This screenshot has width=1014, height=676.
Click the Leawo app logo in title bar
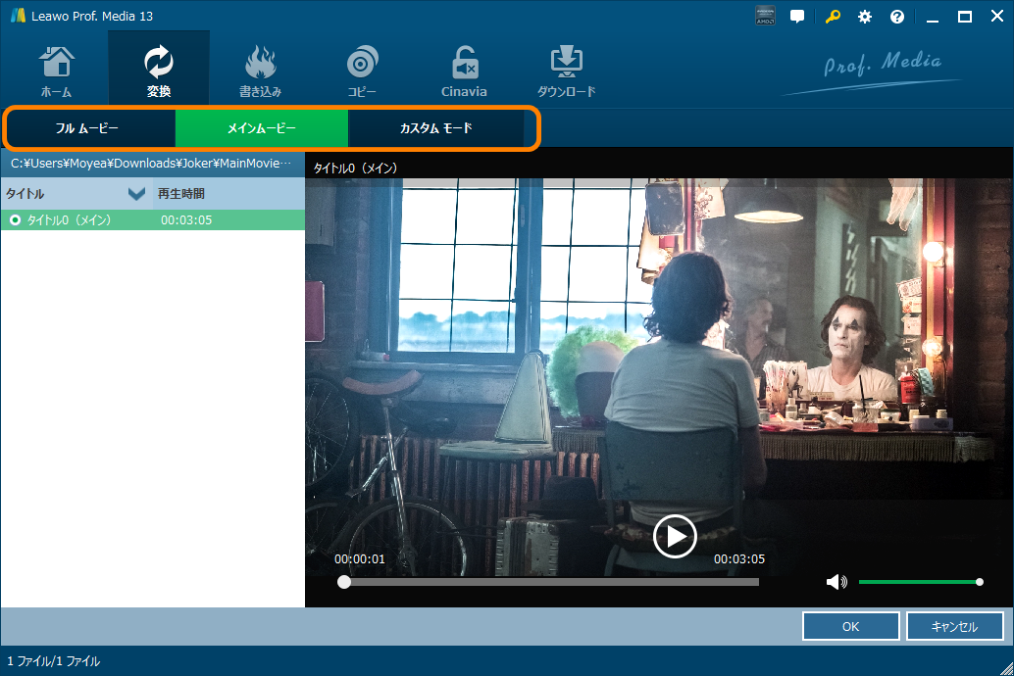pyautogui.click(x=18, y=16)
